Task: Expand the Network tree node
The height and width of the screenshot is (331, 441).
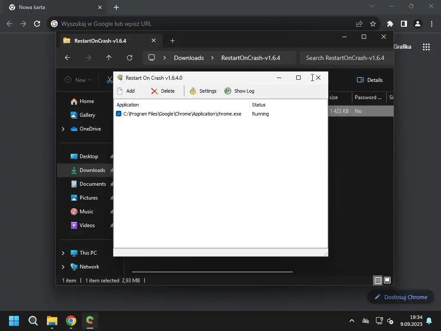Action: click(x=63, y=267)
